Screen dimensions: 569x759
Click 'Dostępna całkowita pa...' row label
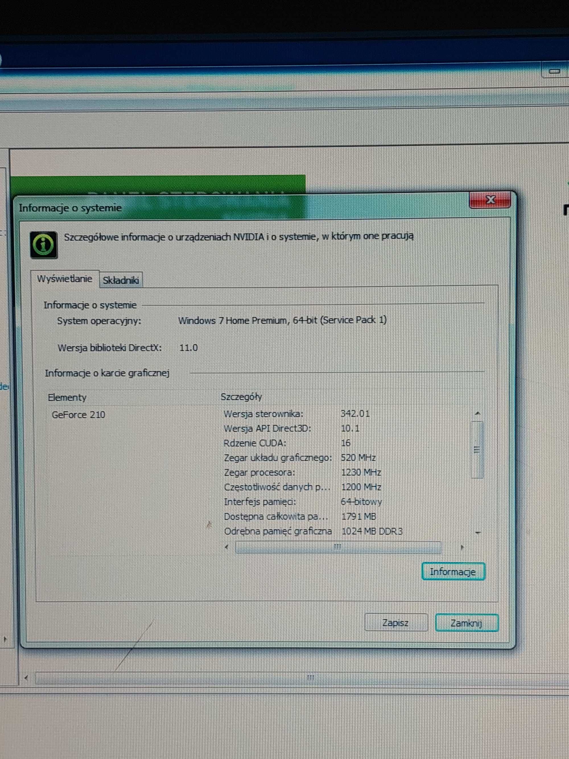[x=276, y=517]
